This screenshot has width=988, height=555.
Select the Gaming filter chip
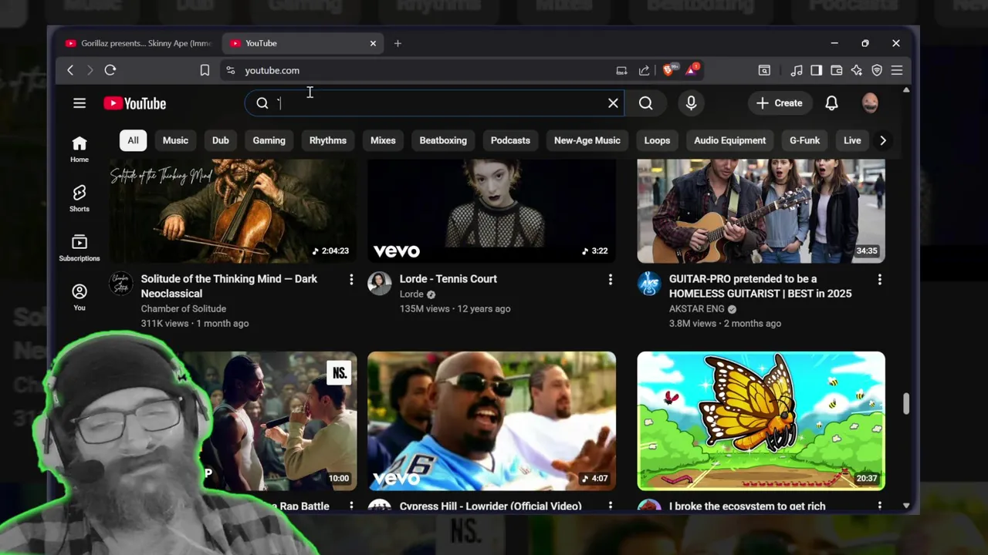click(269, 140)
